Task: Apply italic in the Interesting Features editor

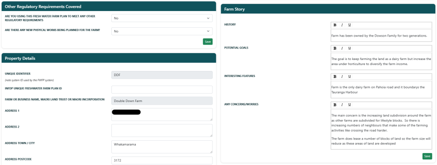Action: coord(342,77)
